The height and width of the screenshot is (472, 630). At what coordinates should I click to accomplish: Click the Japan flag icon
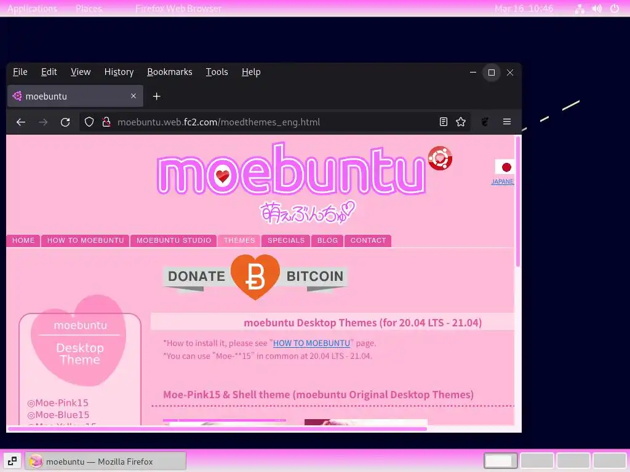pyautogui.click(x=504, y=167)
